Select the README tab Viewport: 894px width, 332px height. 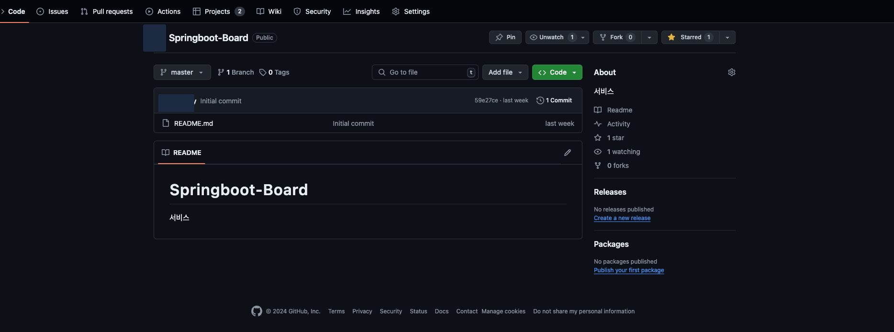tap(181, 153)
